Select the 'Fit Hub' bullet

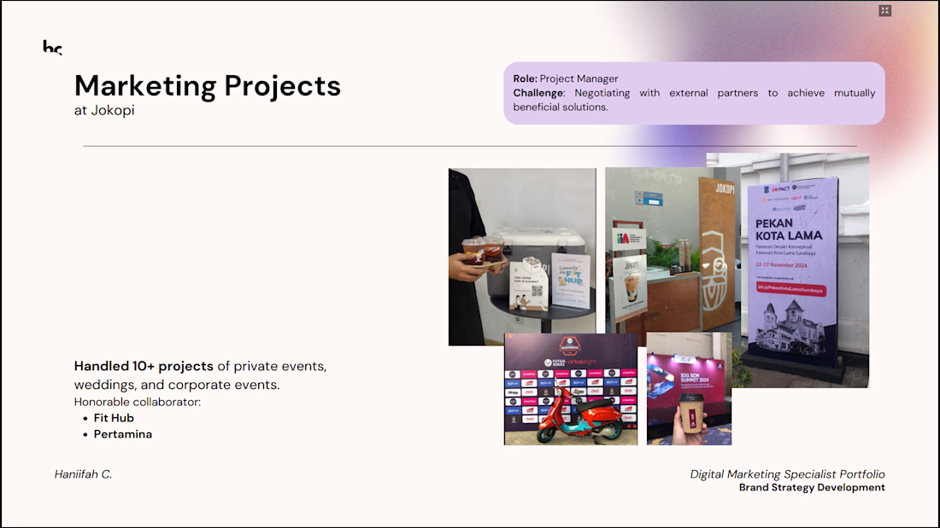114,418
